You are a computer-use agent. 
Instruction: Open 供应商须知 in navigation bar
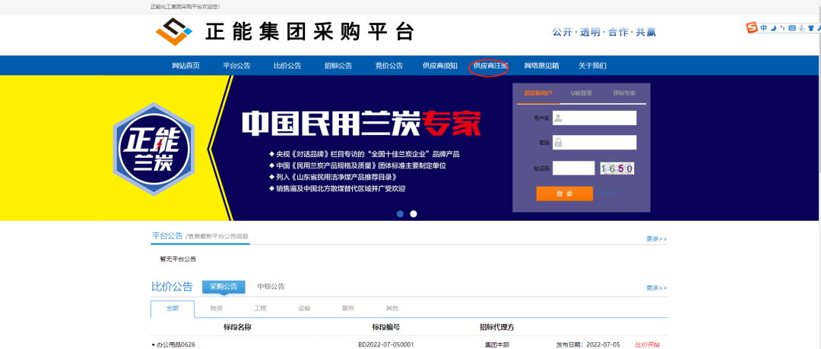(x=440, y=66)
